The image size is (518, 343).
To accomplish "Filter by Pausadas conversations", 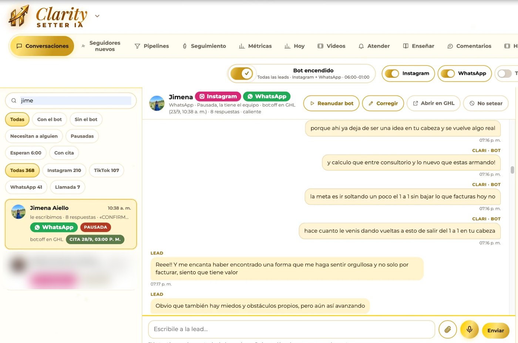I will click(x=82, y=136).
